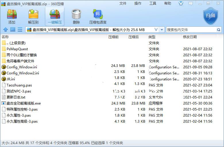
Task: Select the PsMapQuest folder icon
Action: tap(4, 49)
